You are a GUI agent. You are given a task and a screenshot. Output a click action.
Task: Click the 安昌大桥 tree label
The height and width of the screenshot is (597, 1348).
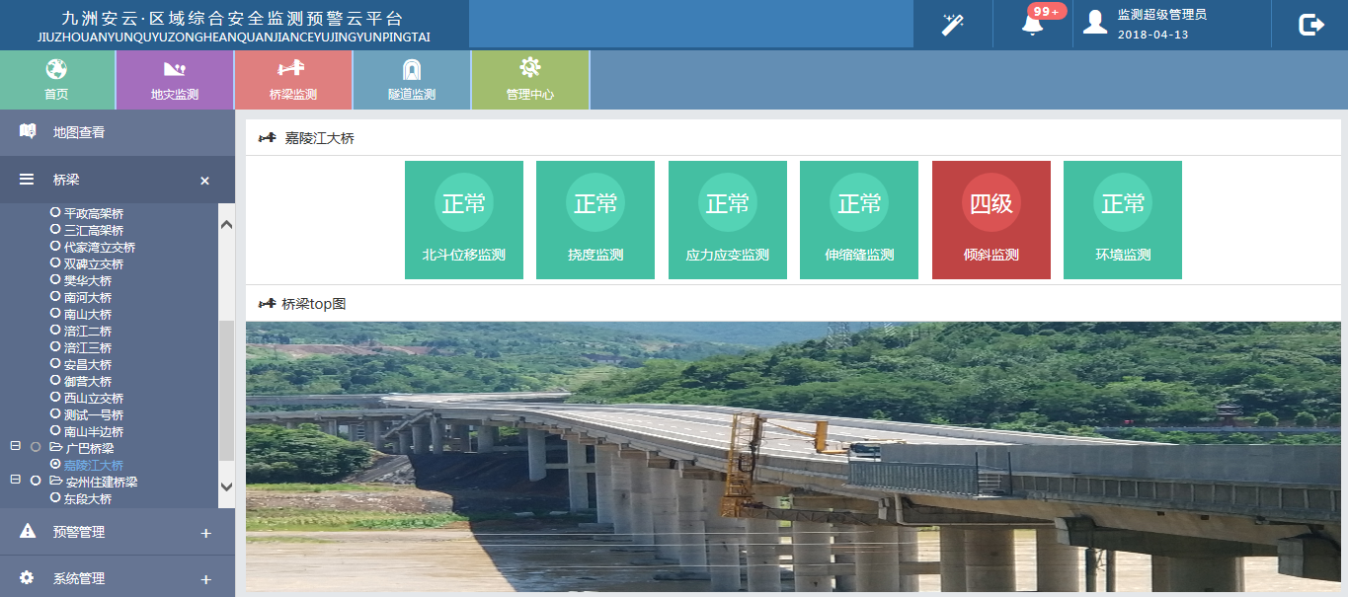coord(88,364)
